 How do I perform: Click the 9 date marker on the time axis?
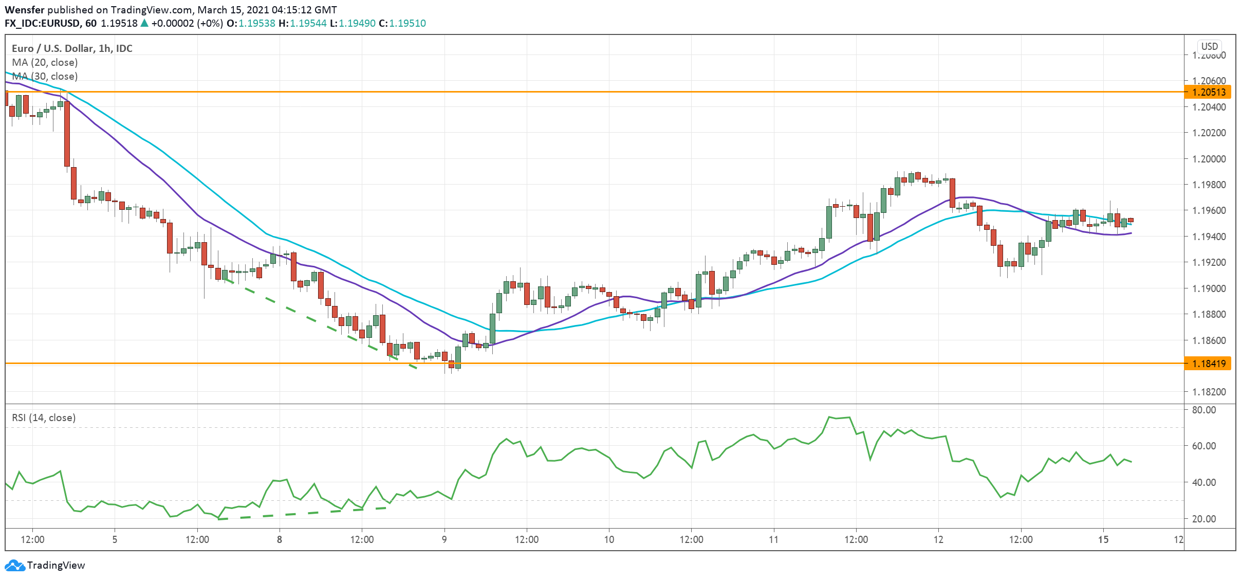(444, 539)
